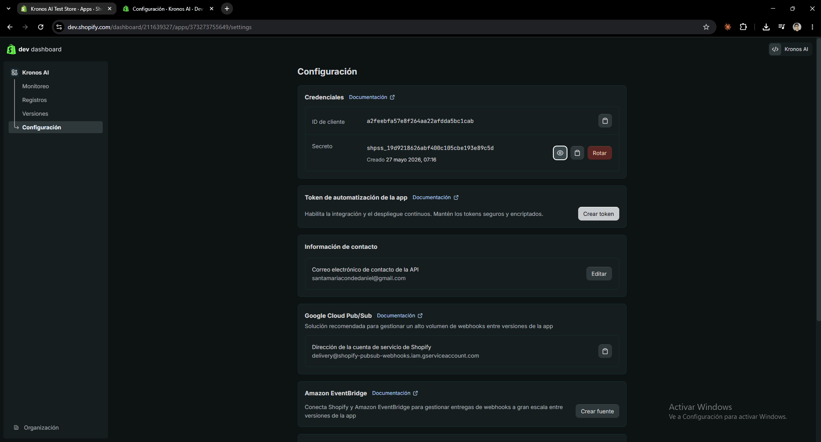
Task: Open Registros in the sidebar
Action: coord(35,100)
